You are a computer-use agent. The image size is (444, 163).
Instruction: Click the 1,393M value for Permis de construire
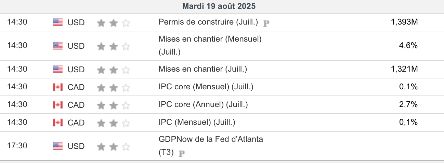coord(404,22)
